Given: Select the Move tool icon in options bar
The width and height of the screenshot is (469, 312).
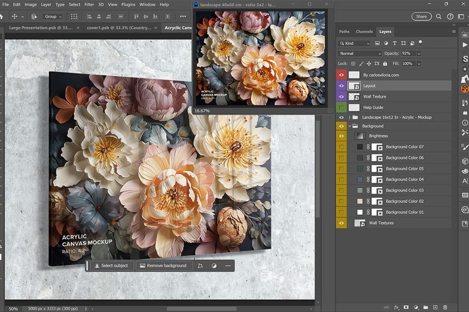Looking at the screenshot, I should [x=14, y=16].
